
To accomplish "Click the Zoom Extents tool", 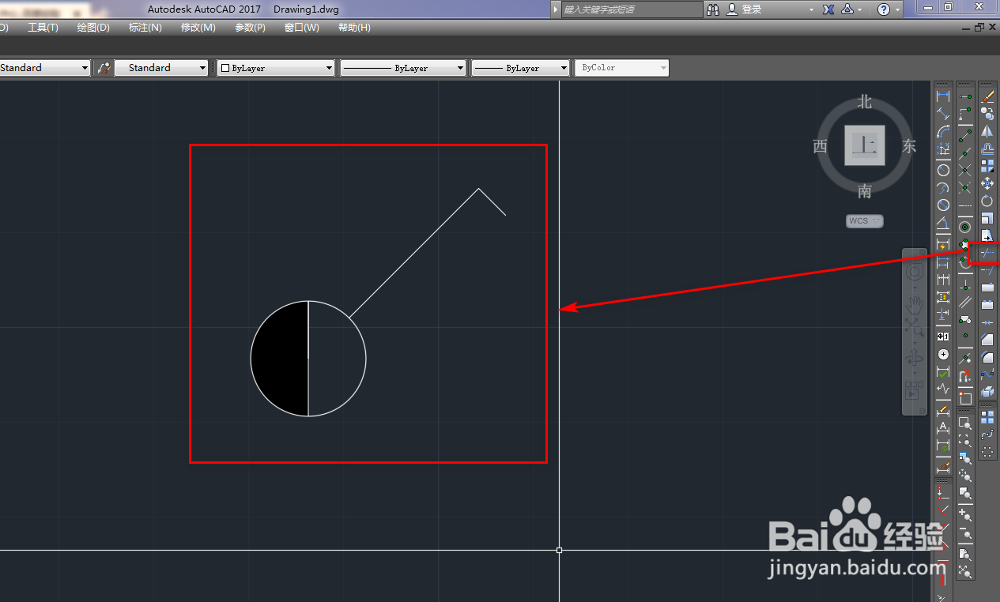I will 965,570.
